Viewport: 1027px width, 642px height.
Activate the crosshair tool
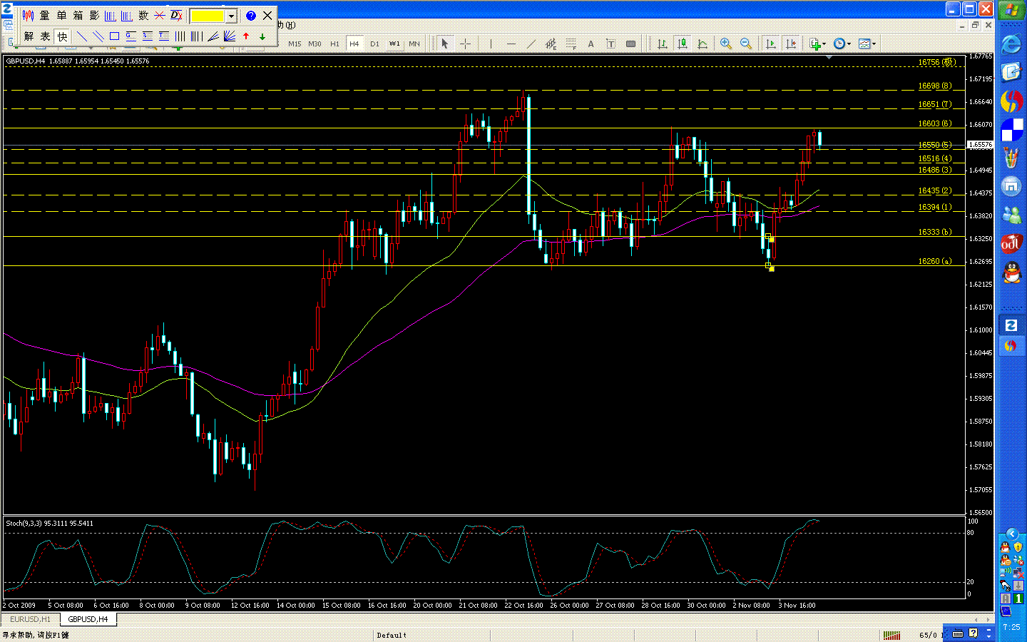[465, 44]
